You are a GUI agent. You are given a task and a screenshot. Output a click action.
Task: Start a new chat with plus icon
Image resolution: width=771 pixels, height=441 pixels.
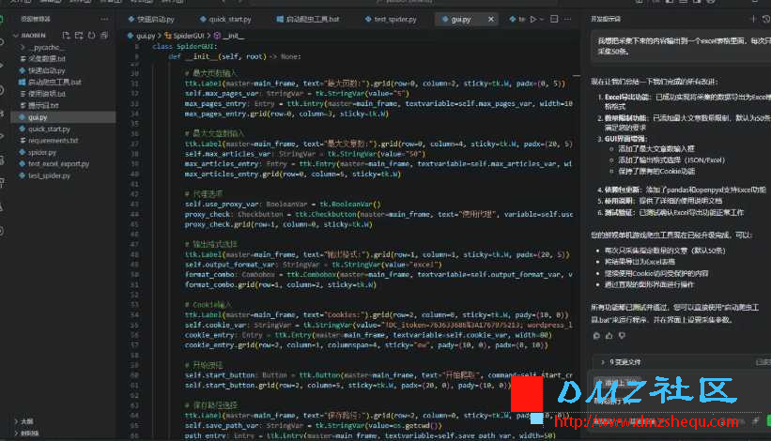pos(753,18)
